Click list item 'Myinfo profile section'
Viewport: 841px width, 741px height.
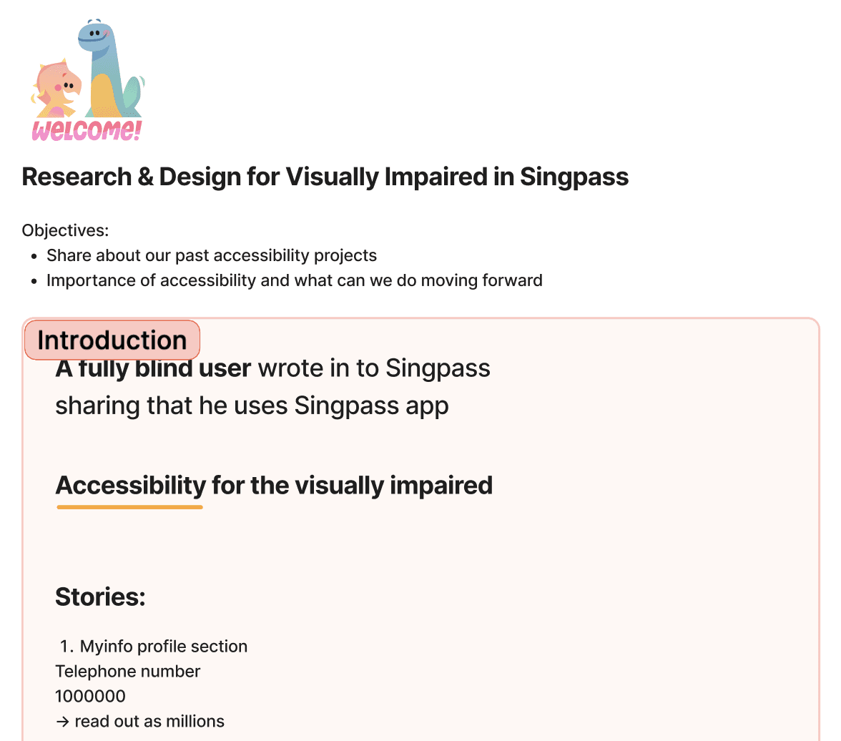pyautogui.click(x=164, y=646)
